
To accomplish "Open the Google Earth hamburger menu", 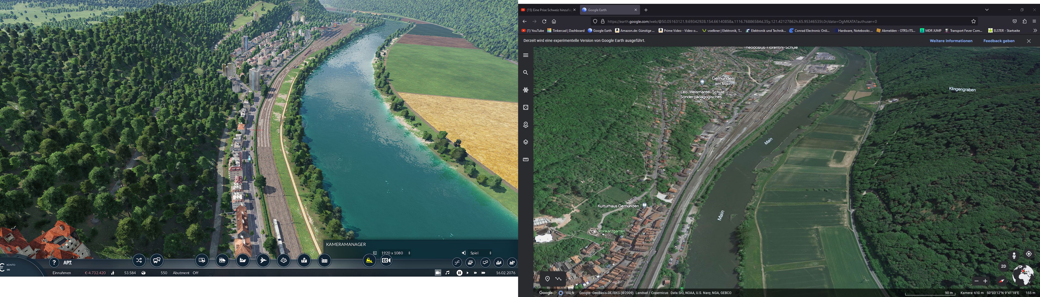I will point(526,55).
